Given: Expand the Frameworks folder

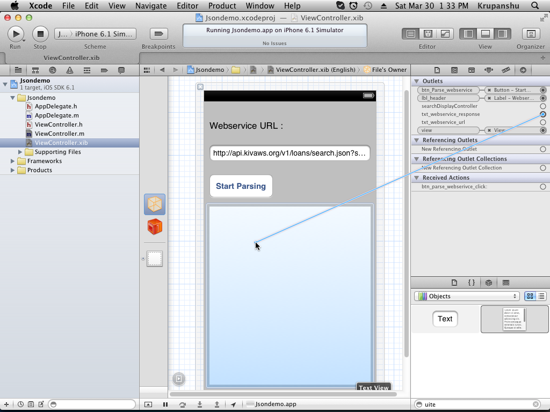Looking at the screenshot, I should coord(12,161).
